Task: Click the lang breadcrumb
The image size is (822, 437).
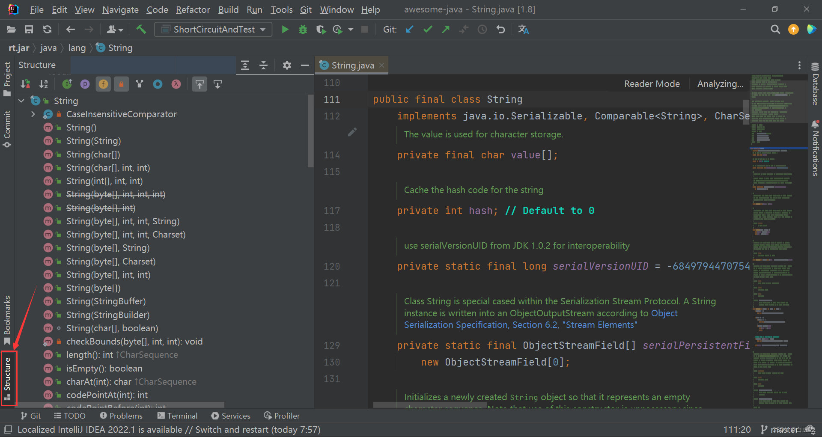Action: [x=77, y=48]
